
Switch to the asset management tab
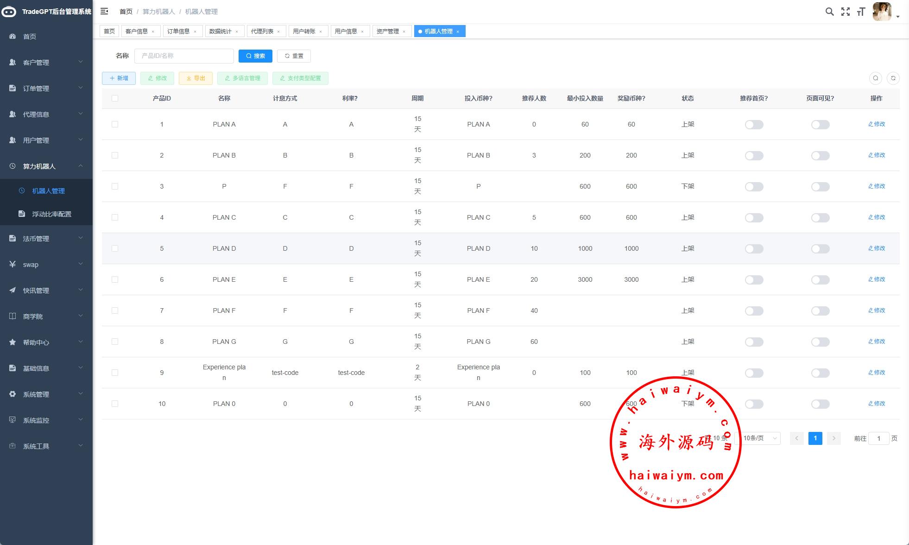pyautogui.click(x=387, y=32)
